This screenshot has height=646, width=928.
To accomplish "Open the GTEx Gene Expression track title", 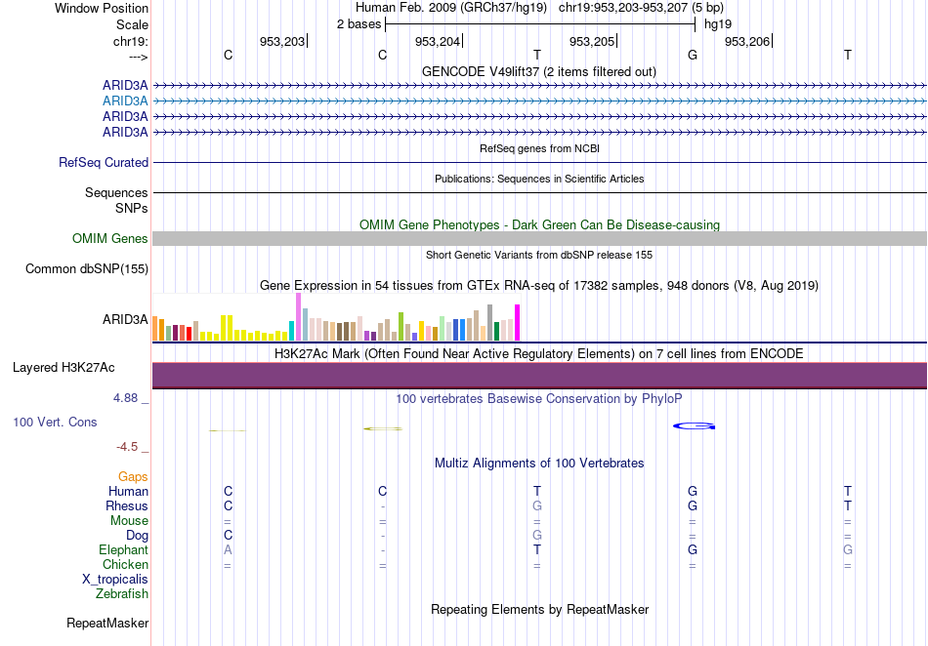I will coord(539,286).
